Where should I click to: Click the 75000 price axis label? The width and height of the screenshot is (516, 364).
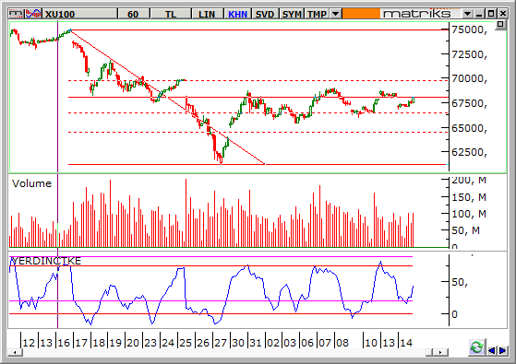[469, 29]
